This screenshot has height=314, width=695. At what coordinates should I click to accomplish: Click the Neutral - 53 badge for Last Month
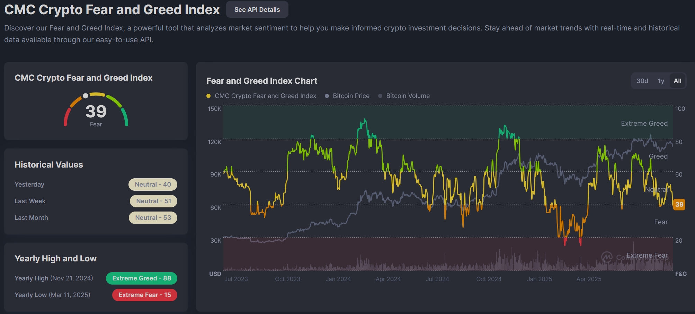153,218
